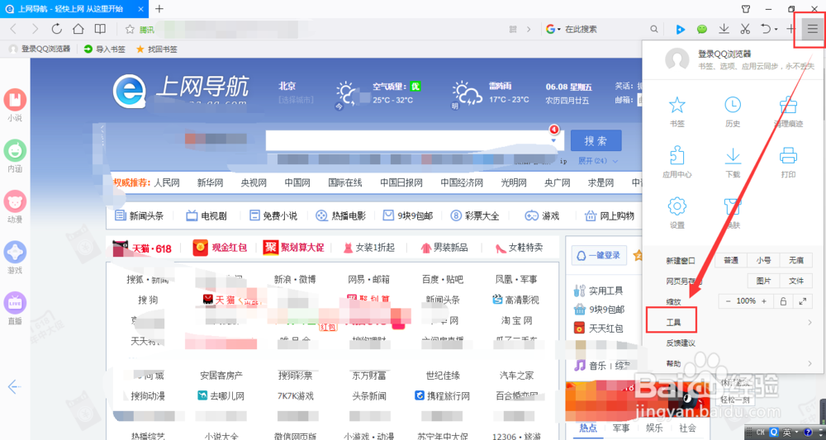
Task: Click Print (打印) in menu panel
Action: 788,163
